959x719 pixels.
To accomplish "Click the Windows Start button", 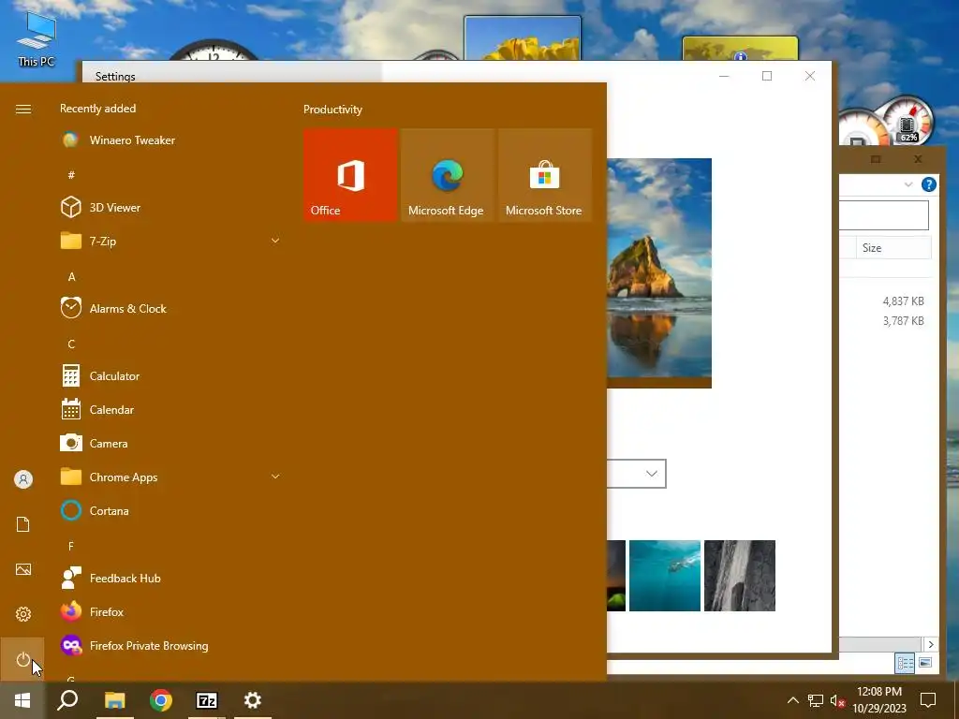I will (22, 700).
